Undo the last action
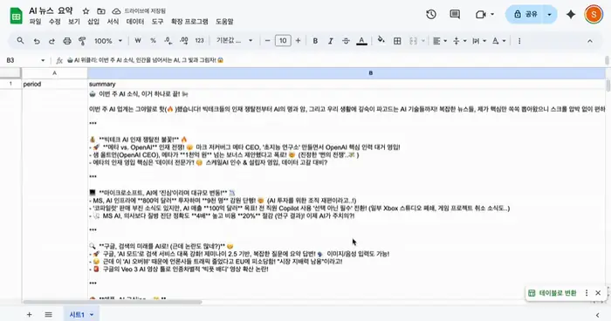The width and height of the screenshot is (611, 321). pos(37,41)
